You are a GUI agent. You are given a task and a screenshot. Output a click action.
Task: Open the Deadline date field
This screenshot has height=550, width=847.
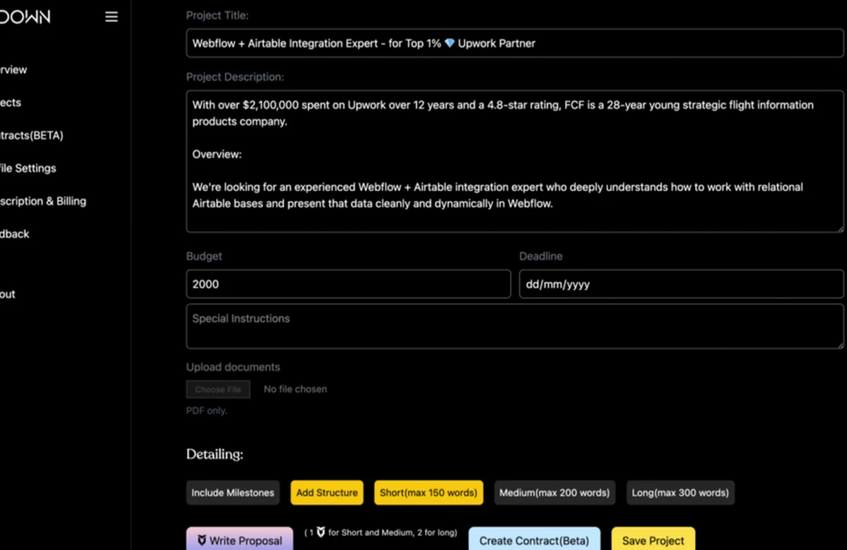tap(682, 284)
